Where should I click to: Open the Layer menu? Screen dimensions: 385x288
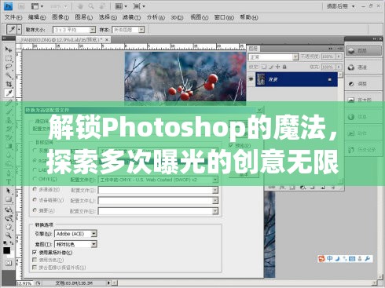(x=84, y=17)
